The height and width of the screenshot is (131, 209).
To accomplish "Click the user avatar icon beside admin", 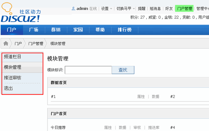I will (x=73, y=8).
